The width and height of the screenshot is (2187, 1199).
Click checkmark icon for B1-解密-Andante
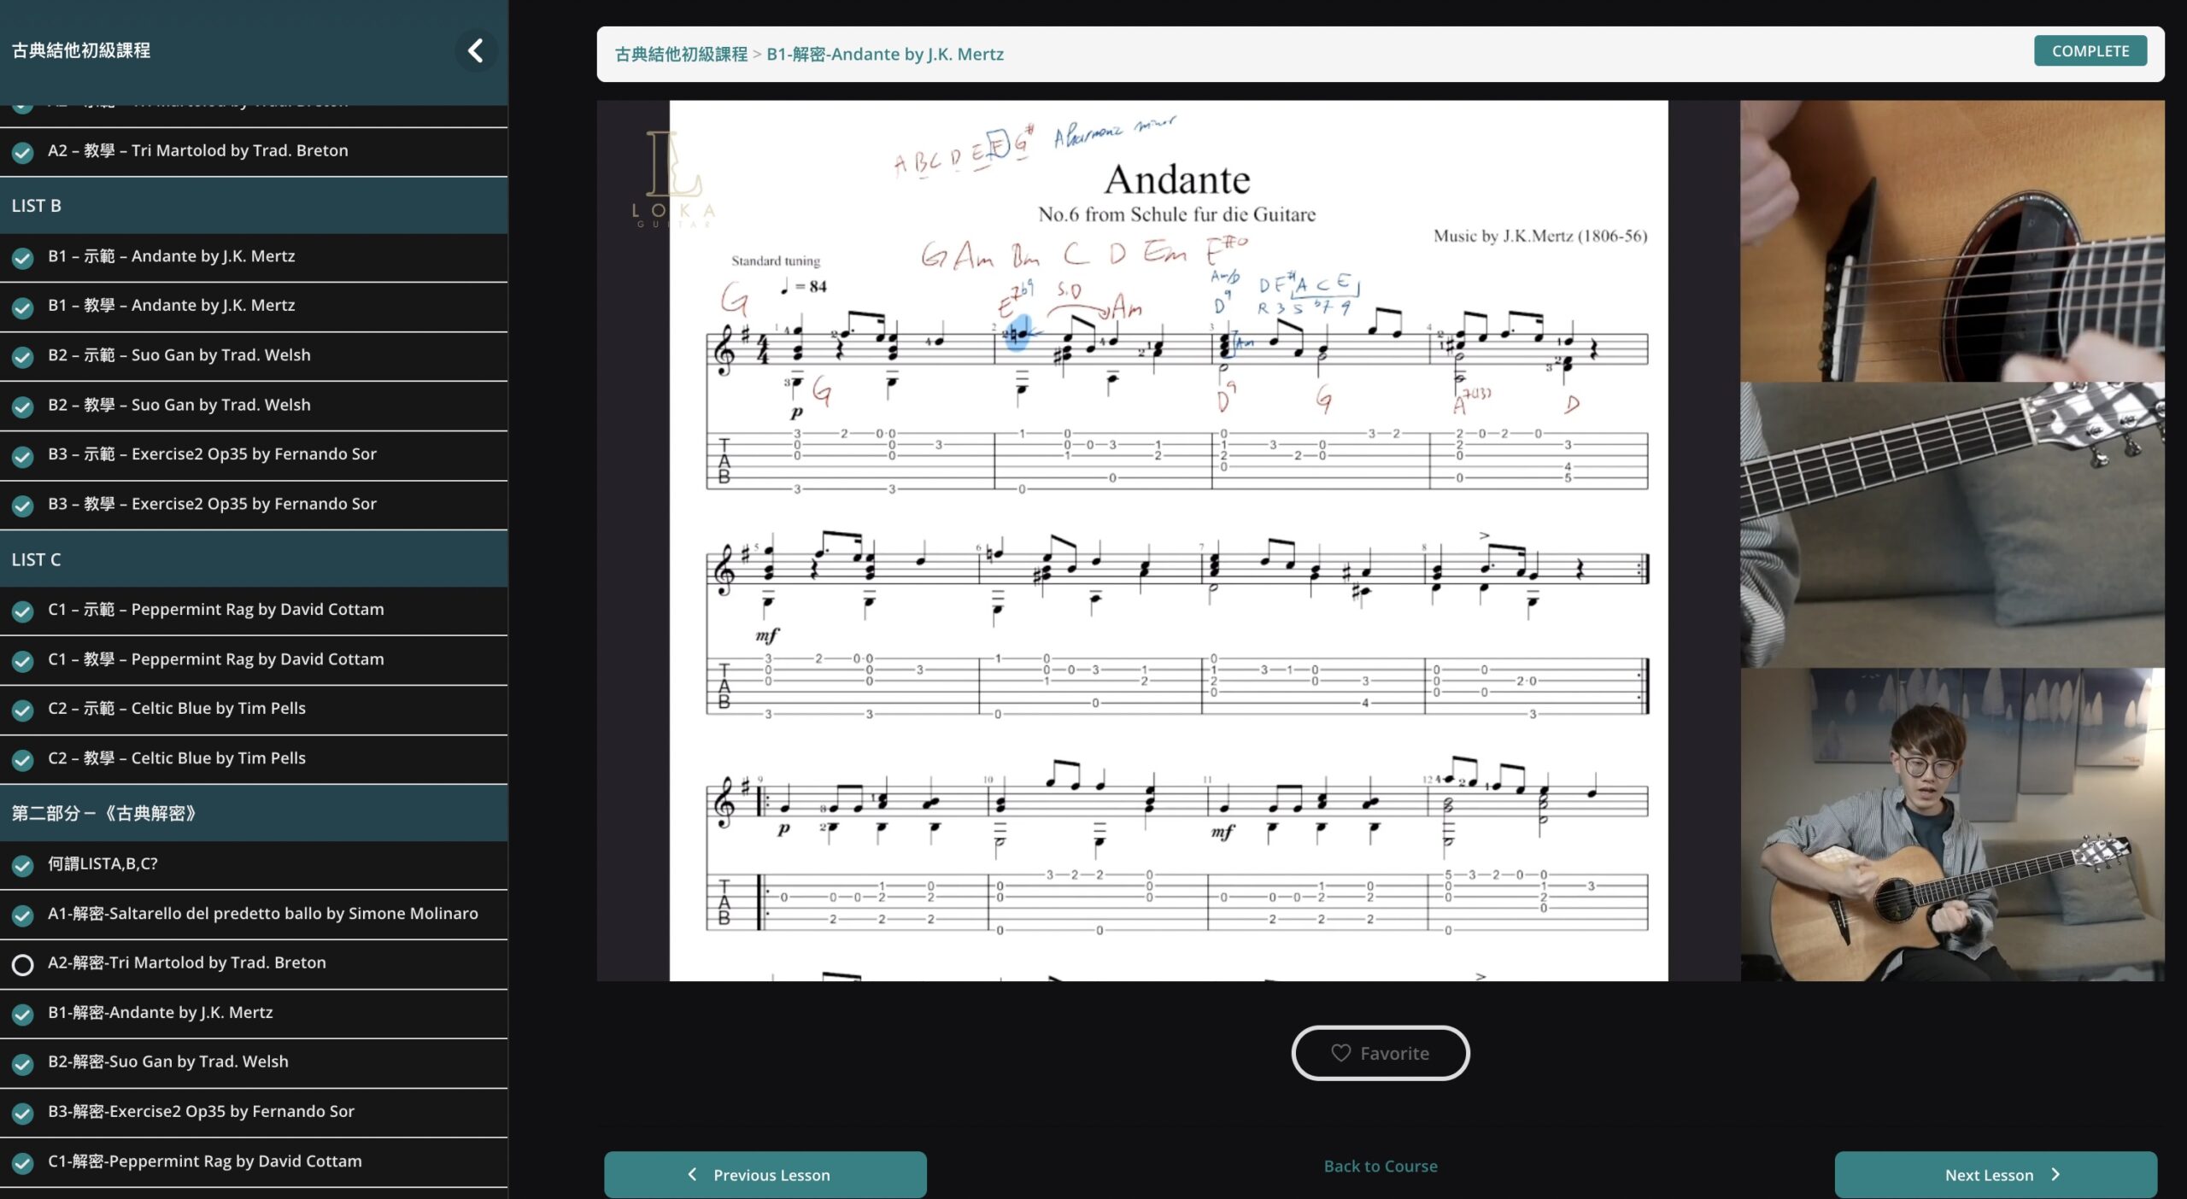coord(23,1014)
